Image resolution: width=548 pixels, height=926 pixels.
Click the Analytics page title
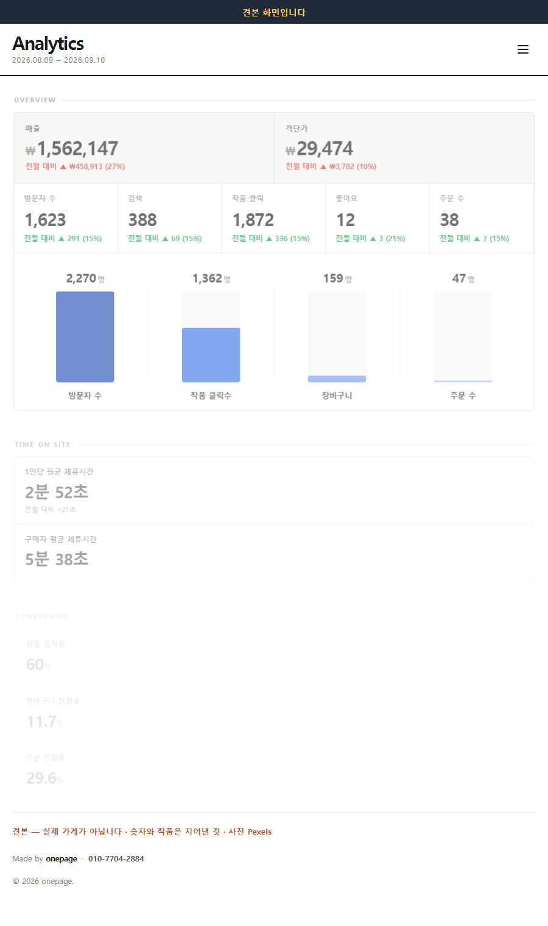(x=48, y=43)
